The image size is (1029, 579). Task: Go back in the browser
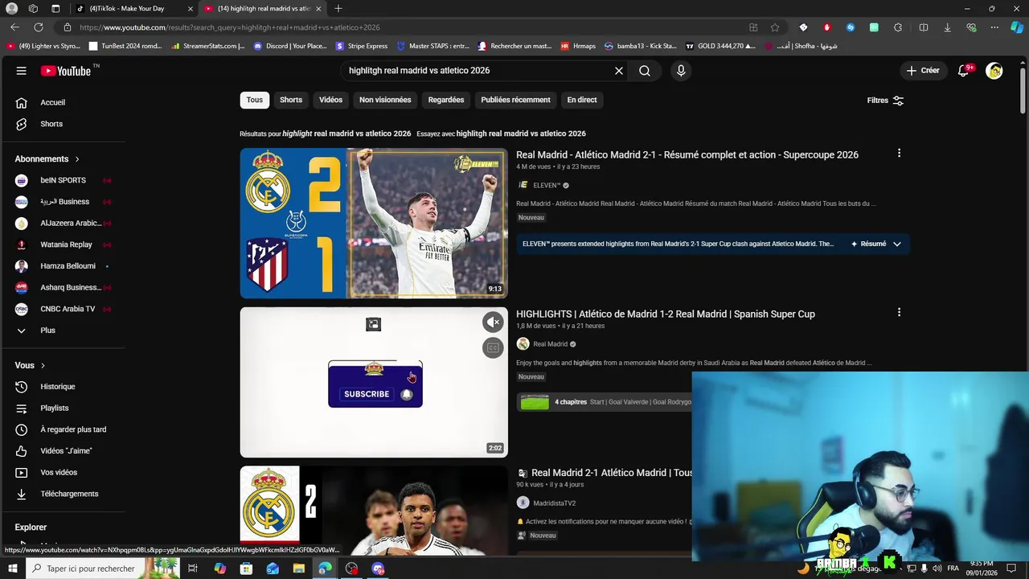tap(14, 27)
